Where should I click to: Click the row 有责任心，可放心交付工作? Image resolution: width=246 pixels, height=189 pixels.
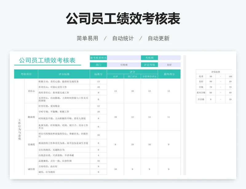tap(64, 87)
